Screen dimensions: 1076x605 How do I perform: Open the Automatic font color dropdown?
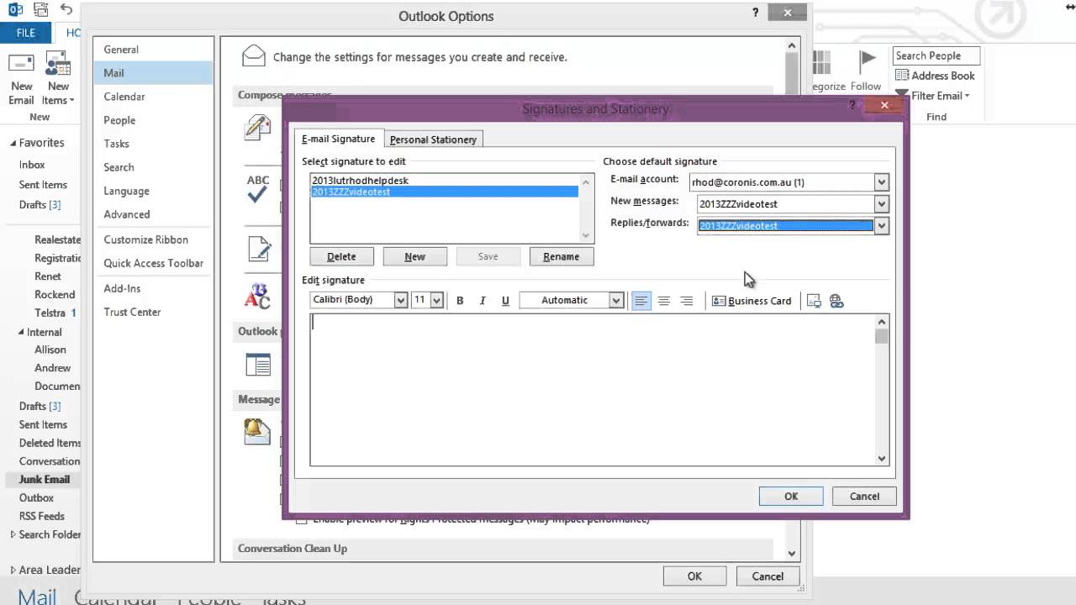point(616,300)
